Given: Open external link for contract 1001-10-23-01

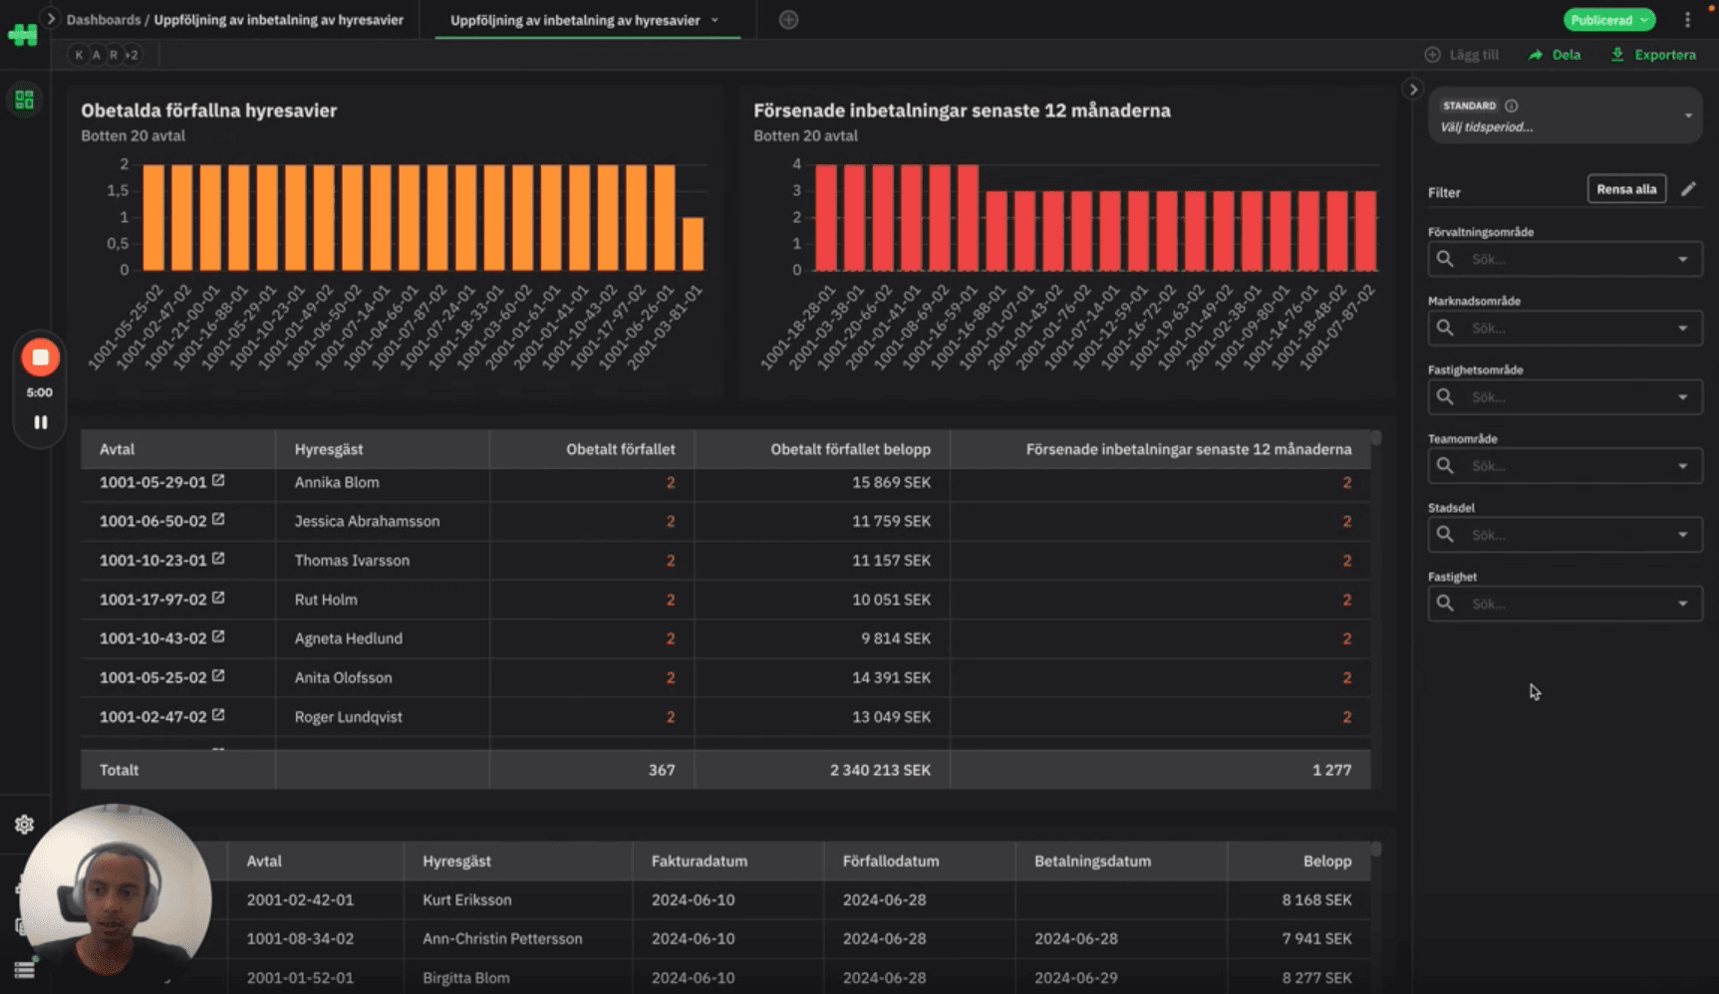Looking at the screenshot, I should pyautogui.click(x=218, y=559).
